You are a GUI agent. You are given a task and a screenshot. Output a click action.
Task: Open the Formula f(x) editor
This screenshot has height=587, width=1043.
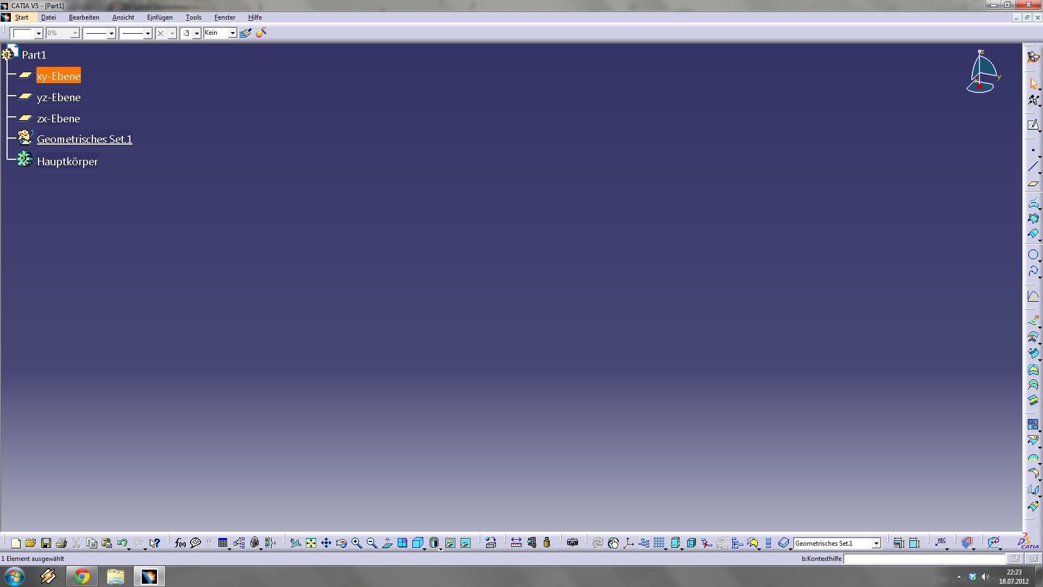(180, 543)
